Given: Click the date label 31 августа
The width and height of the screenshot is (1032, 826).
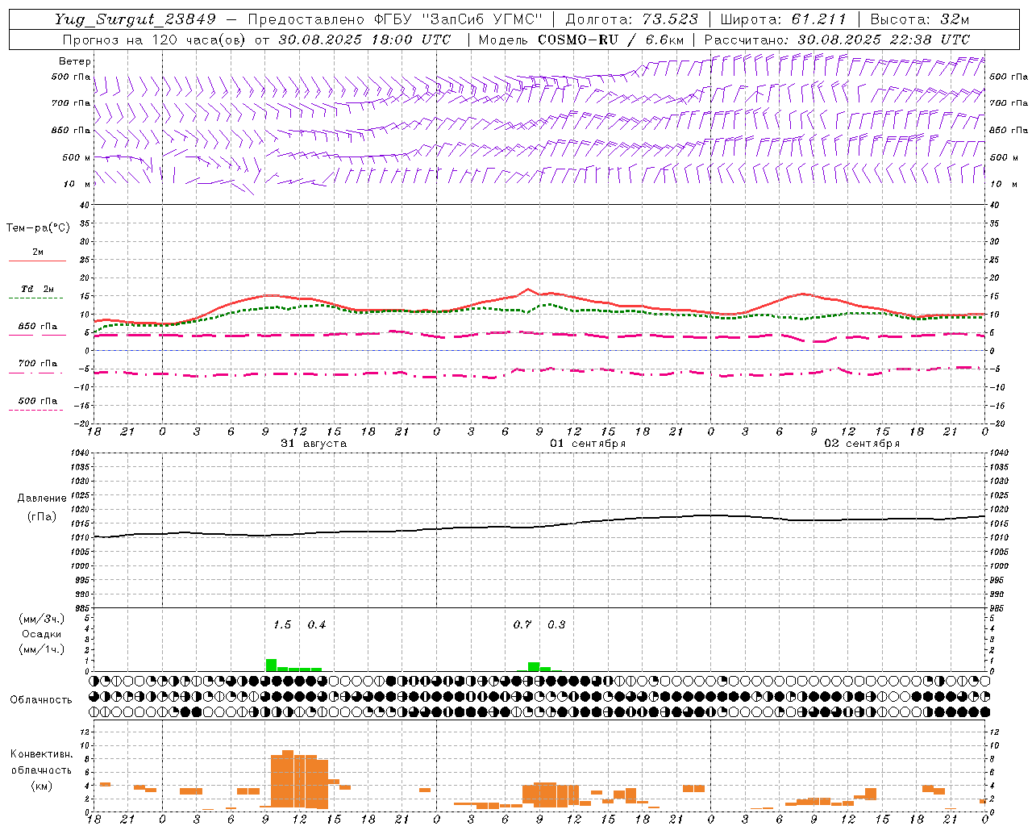Looking at the screenshot, I should coord(314,444).
